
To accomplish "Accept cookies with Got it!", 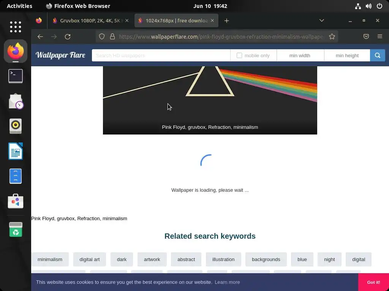I will click(373, 282).
